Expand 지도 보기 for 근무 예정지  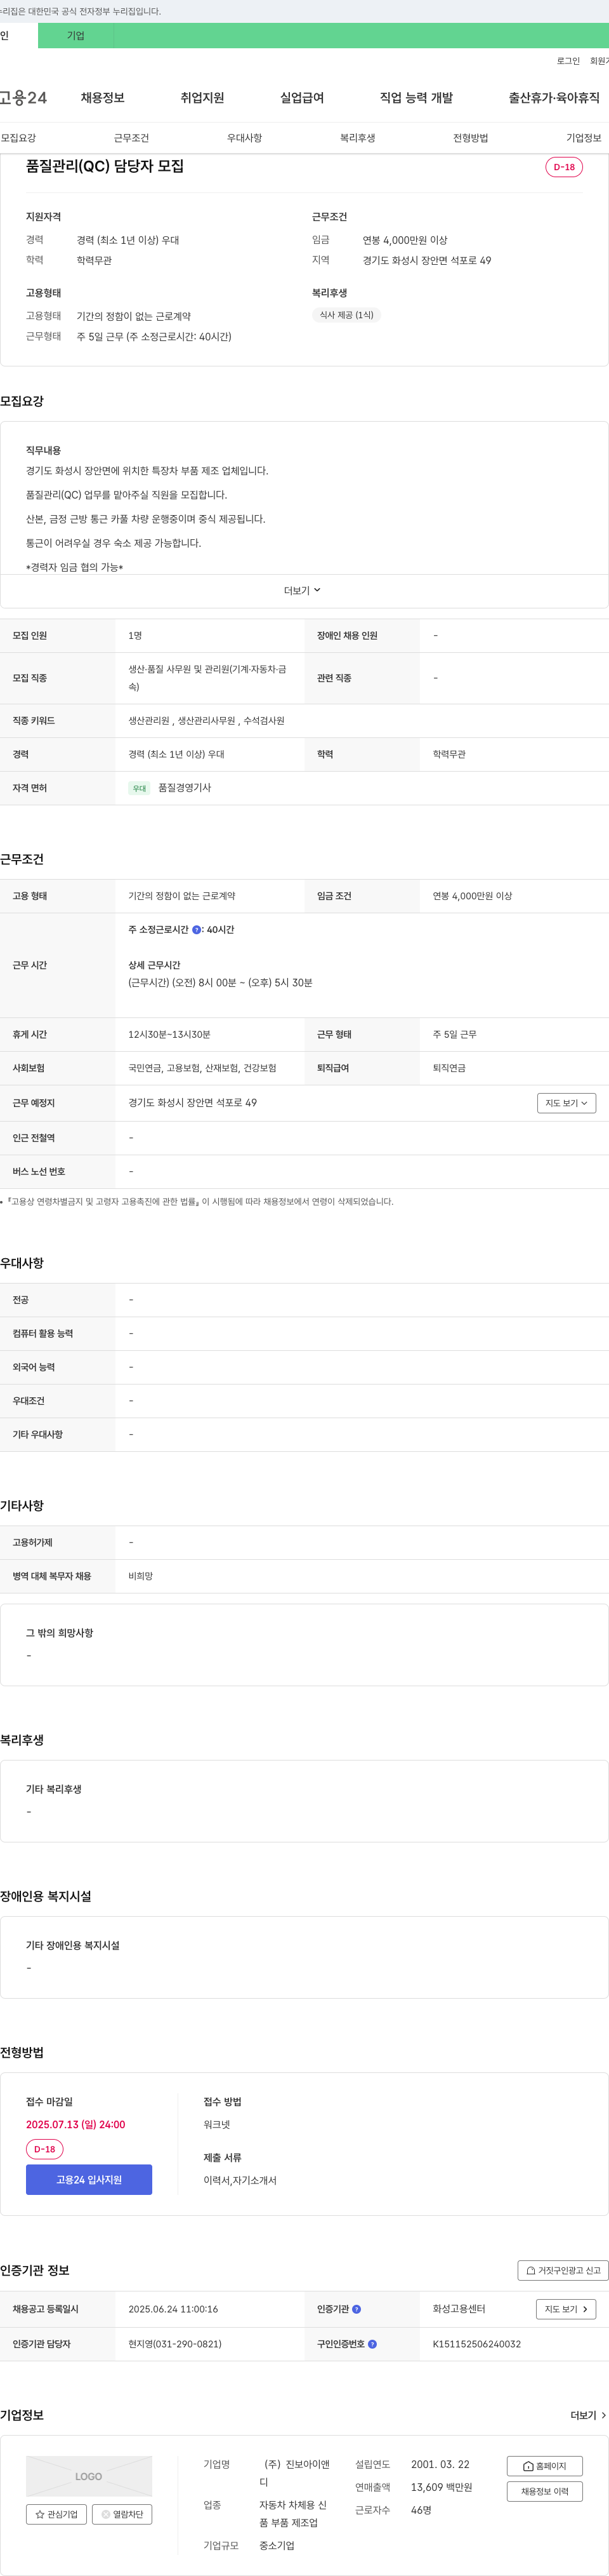point(566,1103)
